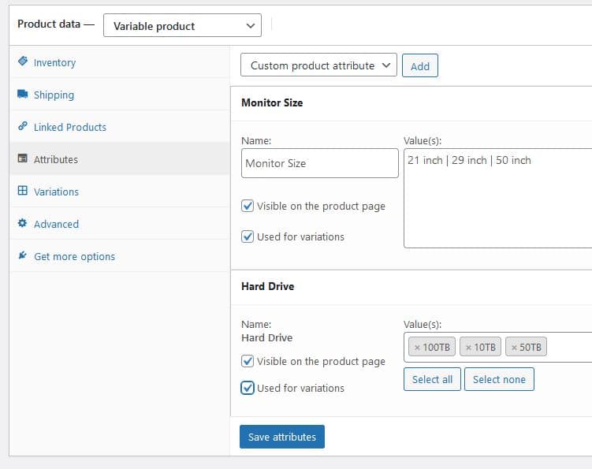Click the Attributes list icon
The image size is (592, 469).
[x=22, y=159]
